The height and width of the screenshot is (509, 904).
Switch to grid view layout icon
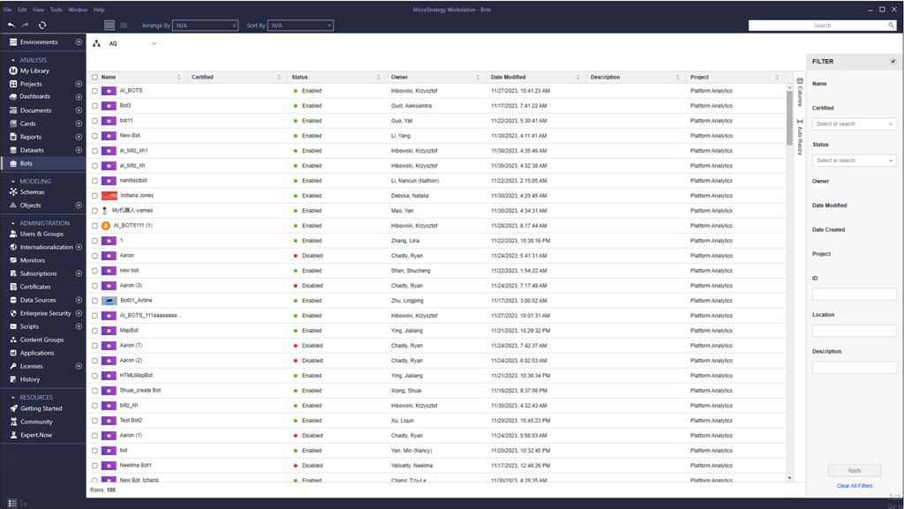pos(109,26)
